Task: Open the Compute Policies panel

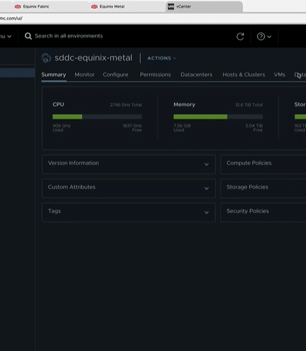Action: pos(263,164)
